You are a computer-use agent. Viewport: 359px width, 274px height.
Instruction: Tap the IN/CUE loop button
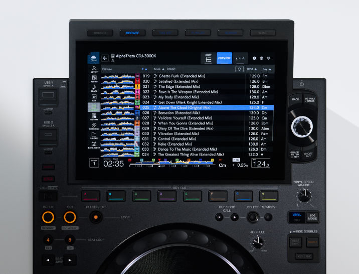coord(48,217)
